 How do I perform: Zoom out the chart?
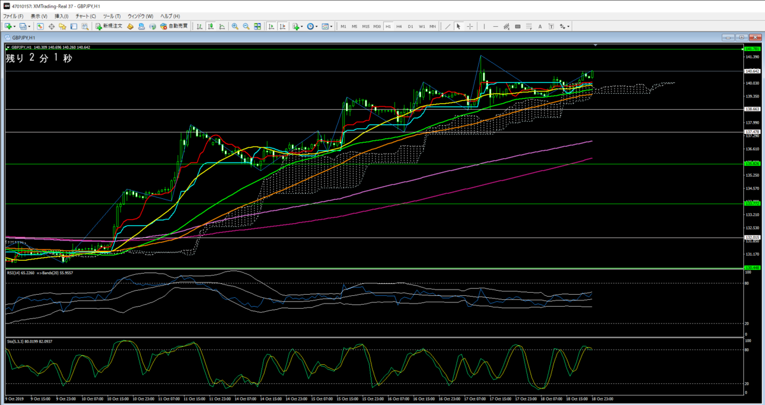[x=246, y=26]
